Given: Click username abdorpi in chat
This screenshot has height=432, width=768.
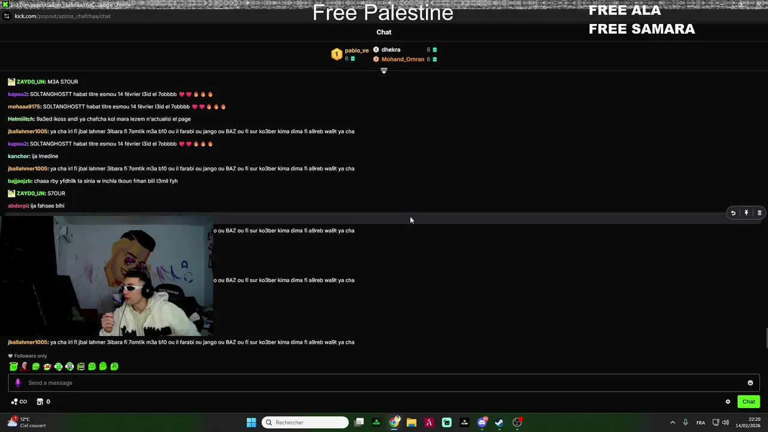Looking at the screenshot, I should tap(18, 206).
